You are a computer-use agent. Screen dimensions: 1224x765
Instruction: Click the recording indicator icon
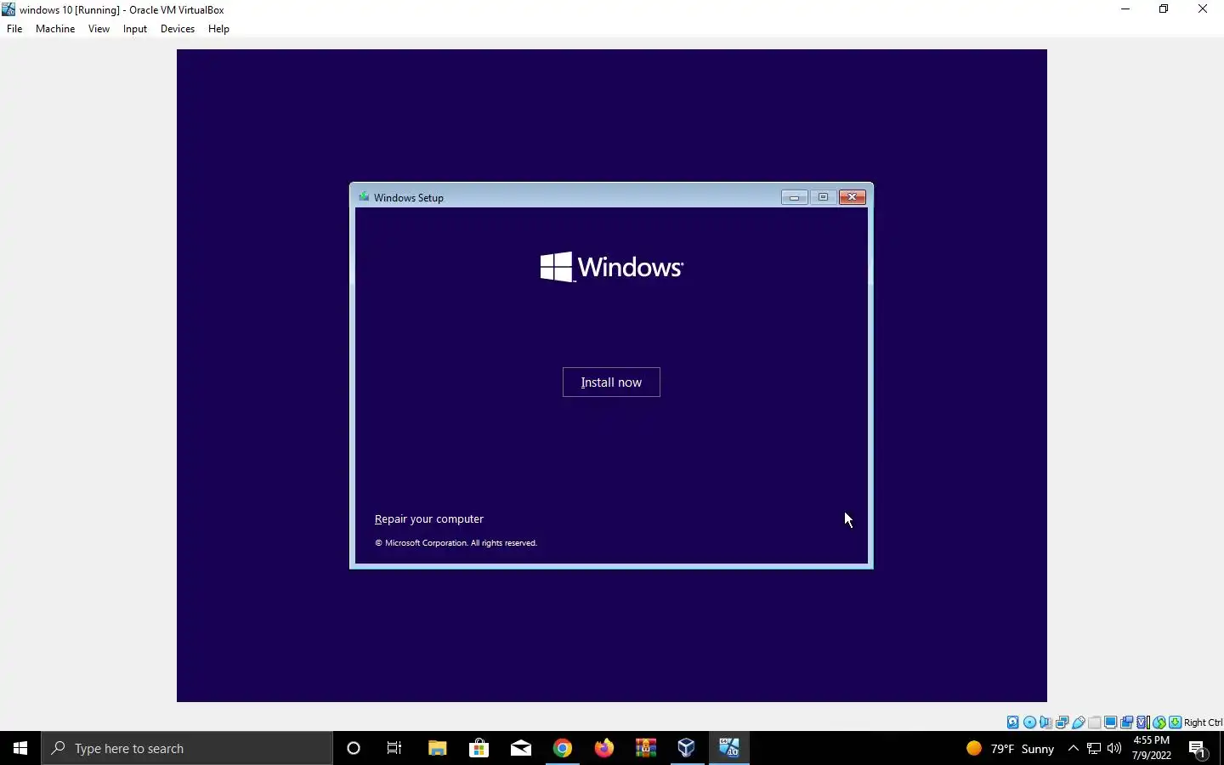click(x=1126, y=722)
